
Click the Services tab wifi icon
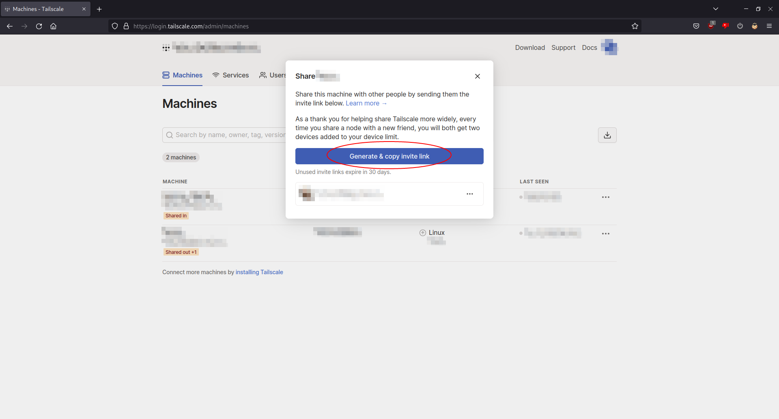pos(216,75)
